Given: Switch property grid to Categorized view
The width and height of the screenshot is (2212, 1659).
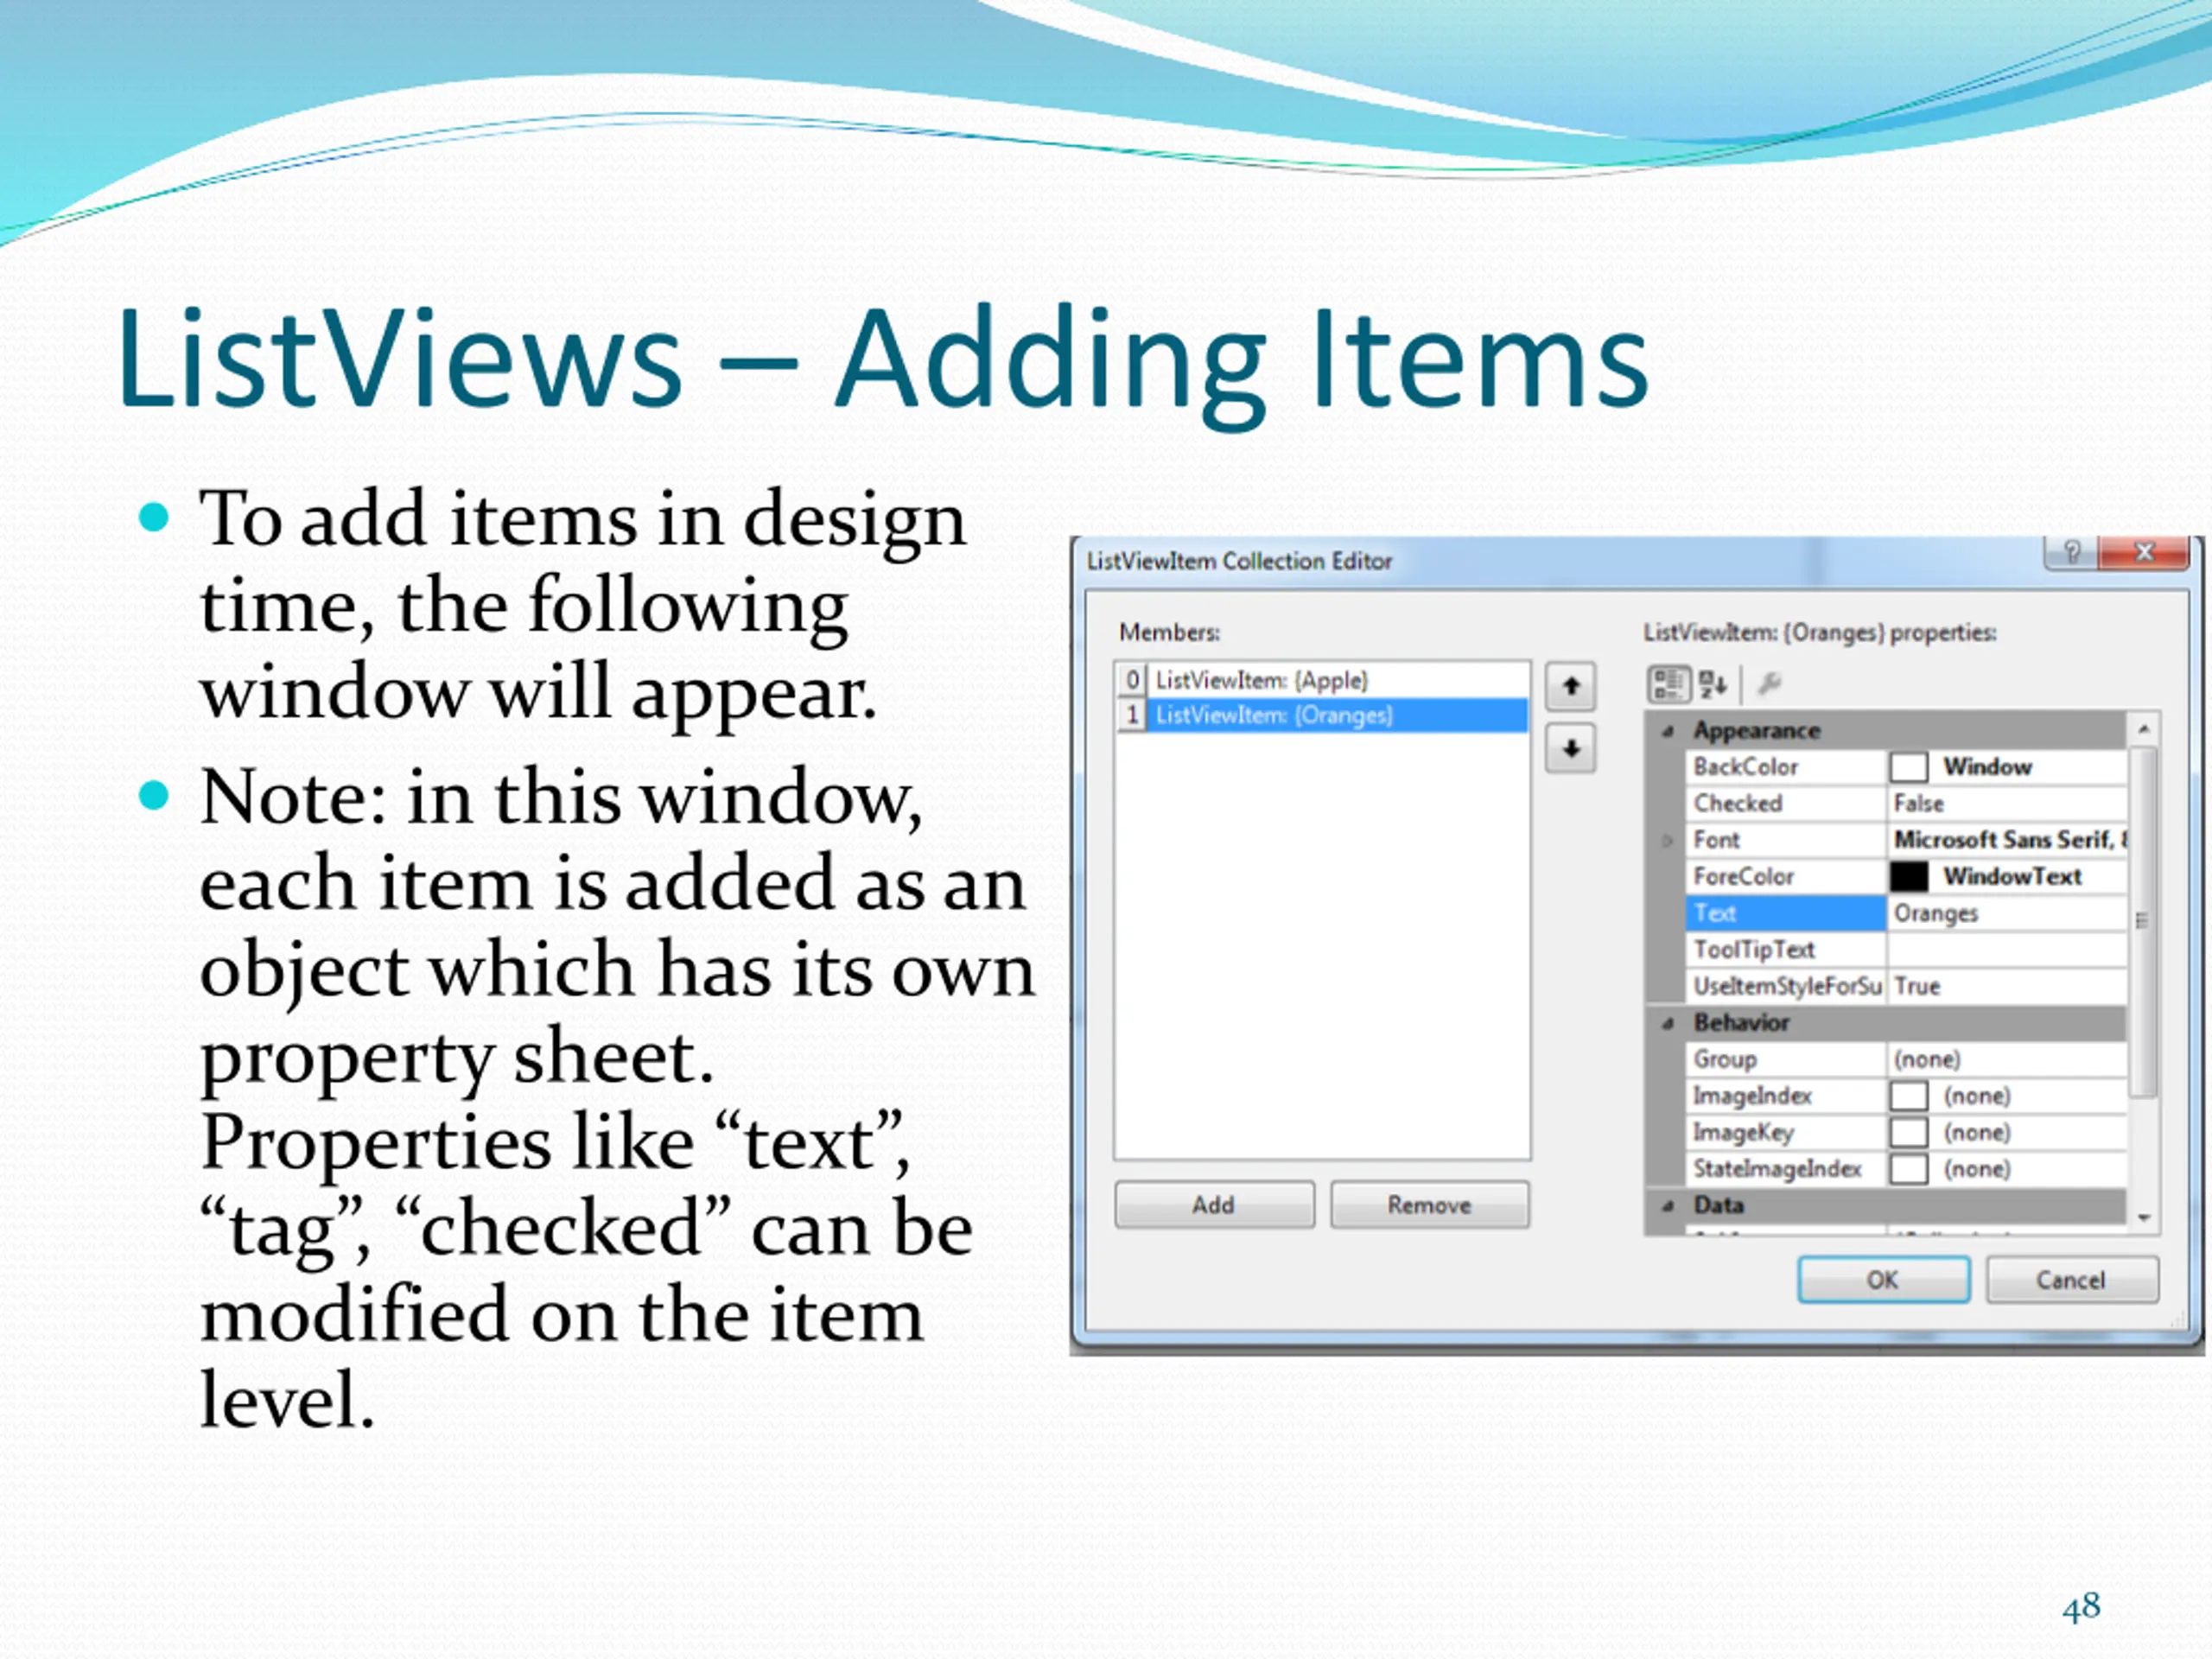Looking at the screenshot, I should [1668, 685].
